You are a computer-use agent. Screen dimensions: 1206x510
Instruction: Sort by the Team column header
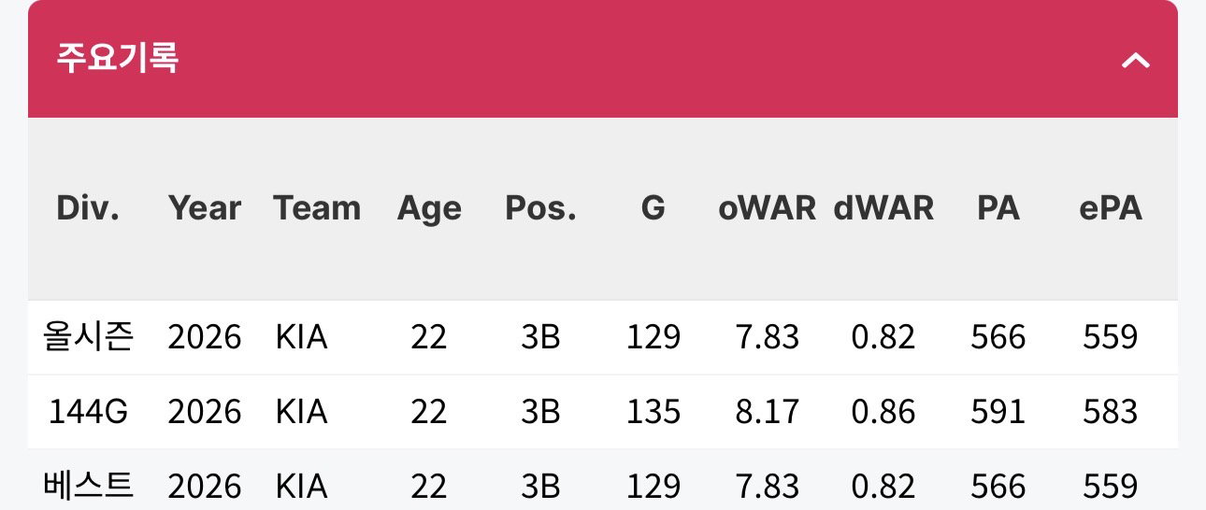(317, 207)
